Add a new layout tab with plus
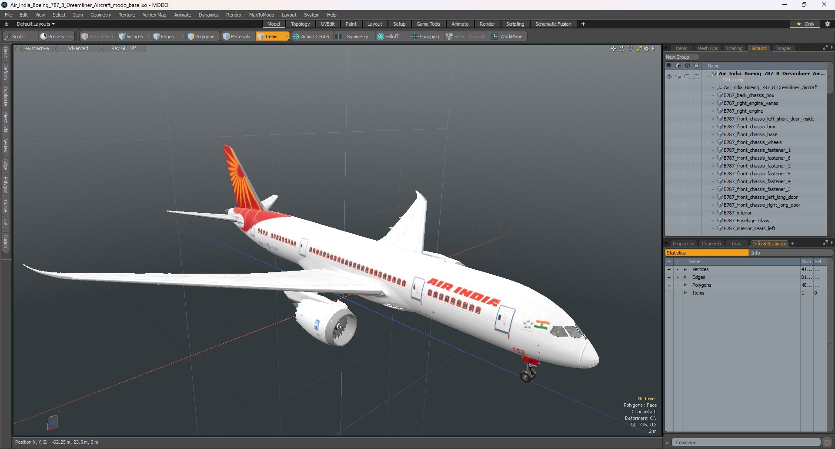 [583, 24]
